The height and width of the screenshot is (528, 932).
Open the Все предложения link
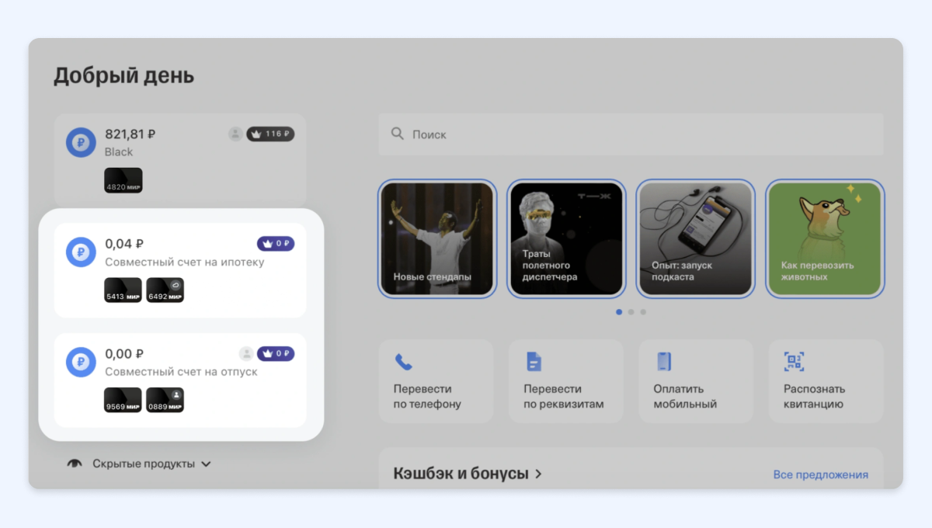820,474
